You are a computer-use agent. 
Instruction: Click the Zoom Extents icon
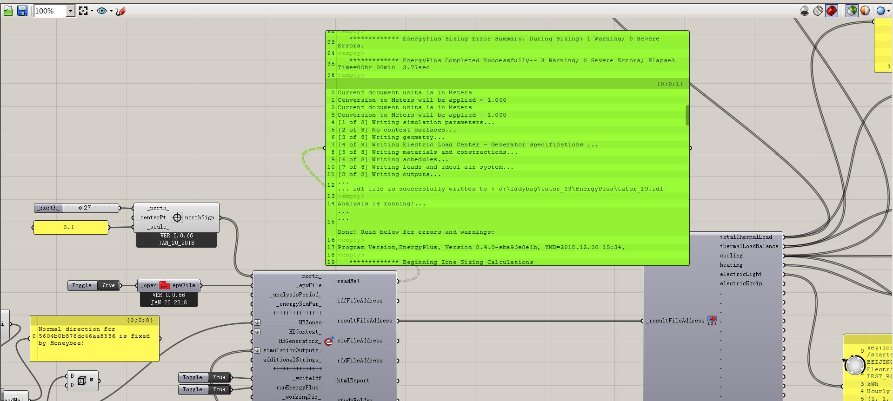coord(83,11)
